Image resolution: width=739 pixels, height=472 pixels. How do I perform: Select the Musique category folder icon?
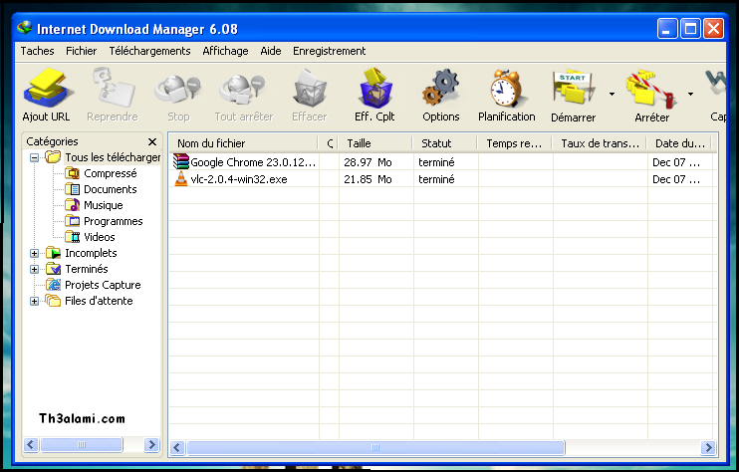pyautogui.click(x=72, y=205)
